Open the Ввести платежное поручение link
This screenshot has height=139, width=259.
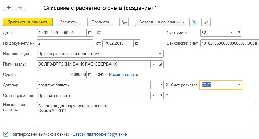point(99,134)
